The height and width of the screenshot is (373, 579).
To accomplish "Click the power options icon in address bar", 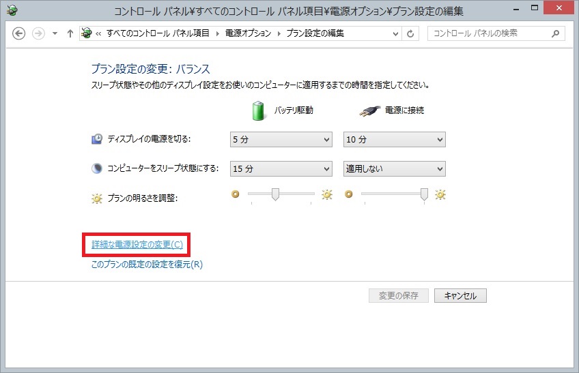I will (87, 33).
